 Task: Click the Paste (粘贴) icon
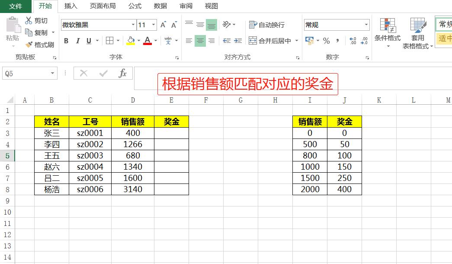(13, 25)
